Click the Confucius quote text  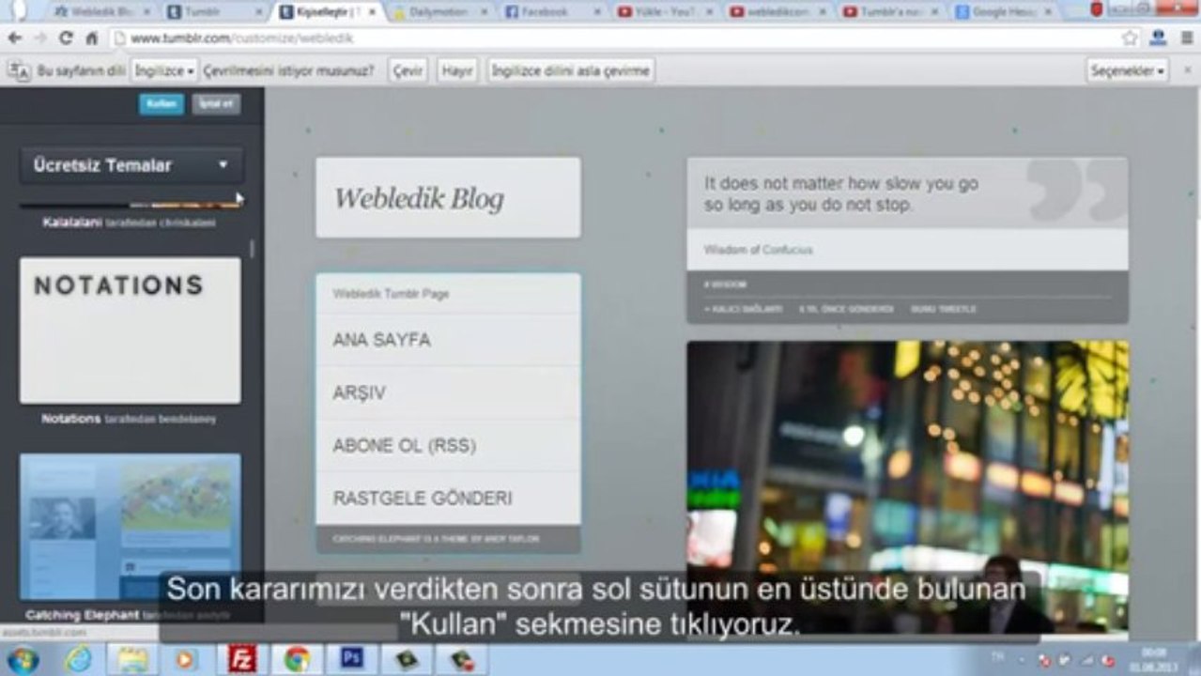(x=841, y=193)
